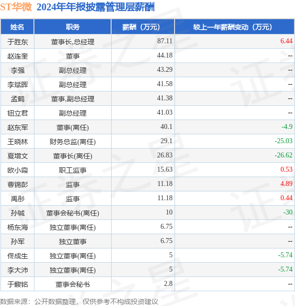Screen dimensions: 295x306
Task: Select the 姓名 column header
Action: pos(17,27)
